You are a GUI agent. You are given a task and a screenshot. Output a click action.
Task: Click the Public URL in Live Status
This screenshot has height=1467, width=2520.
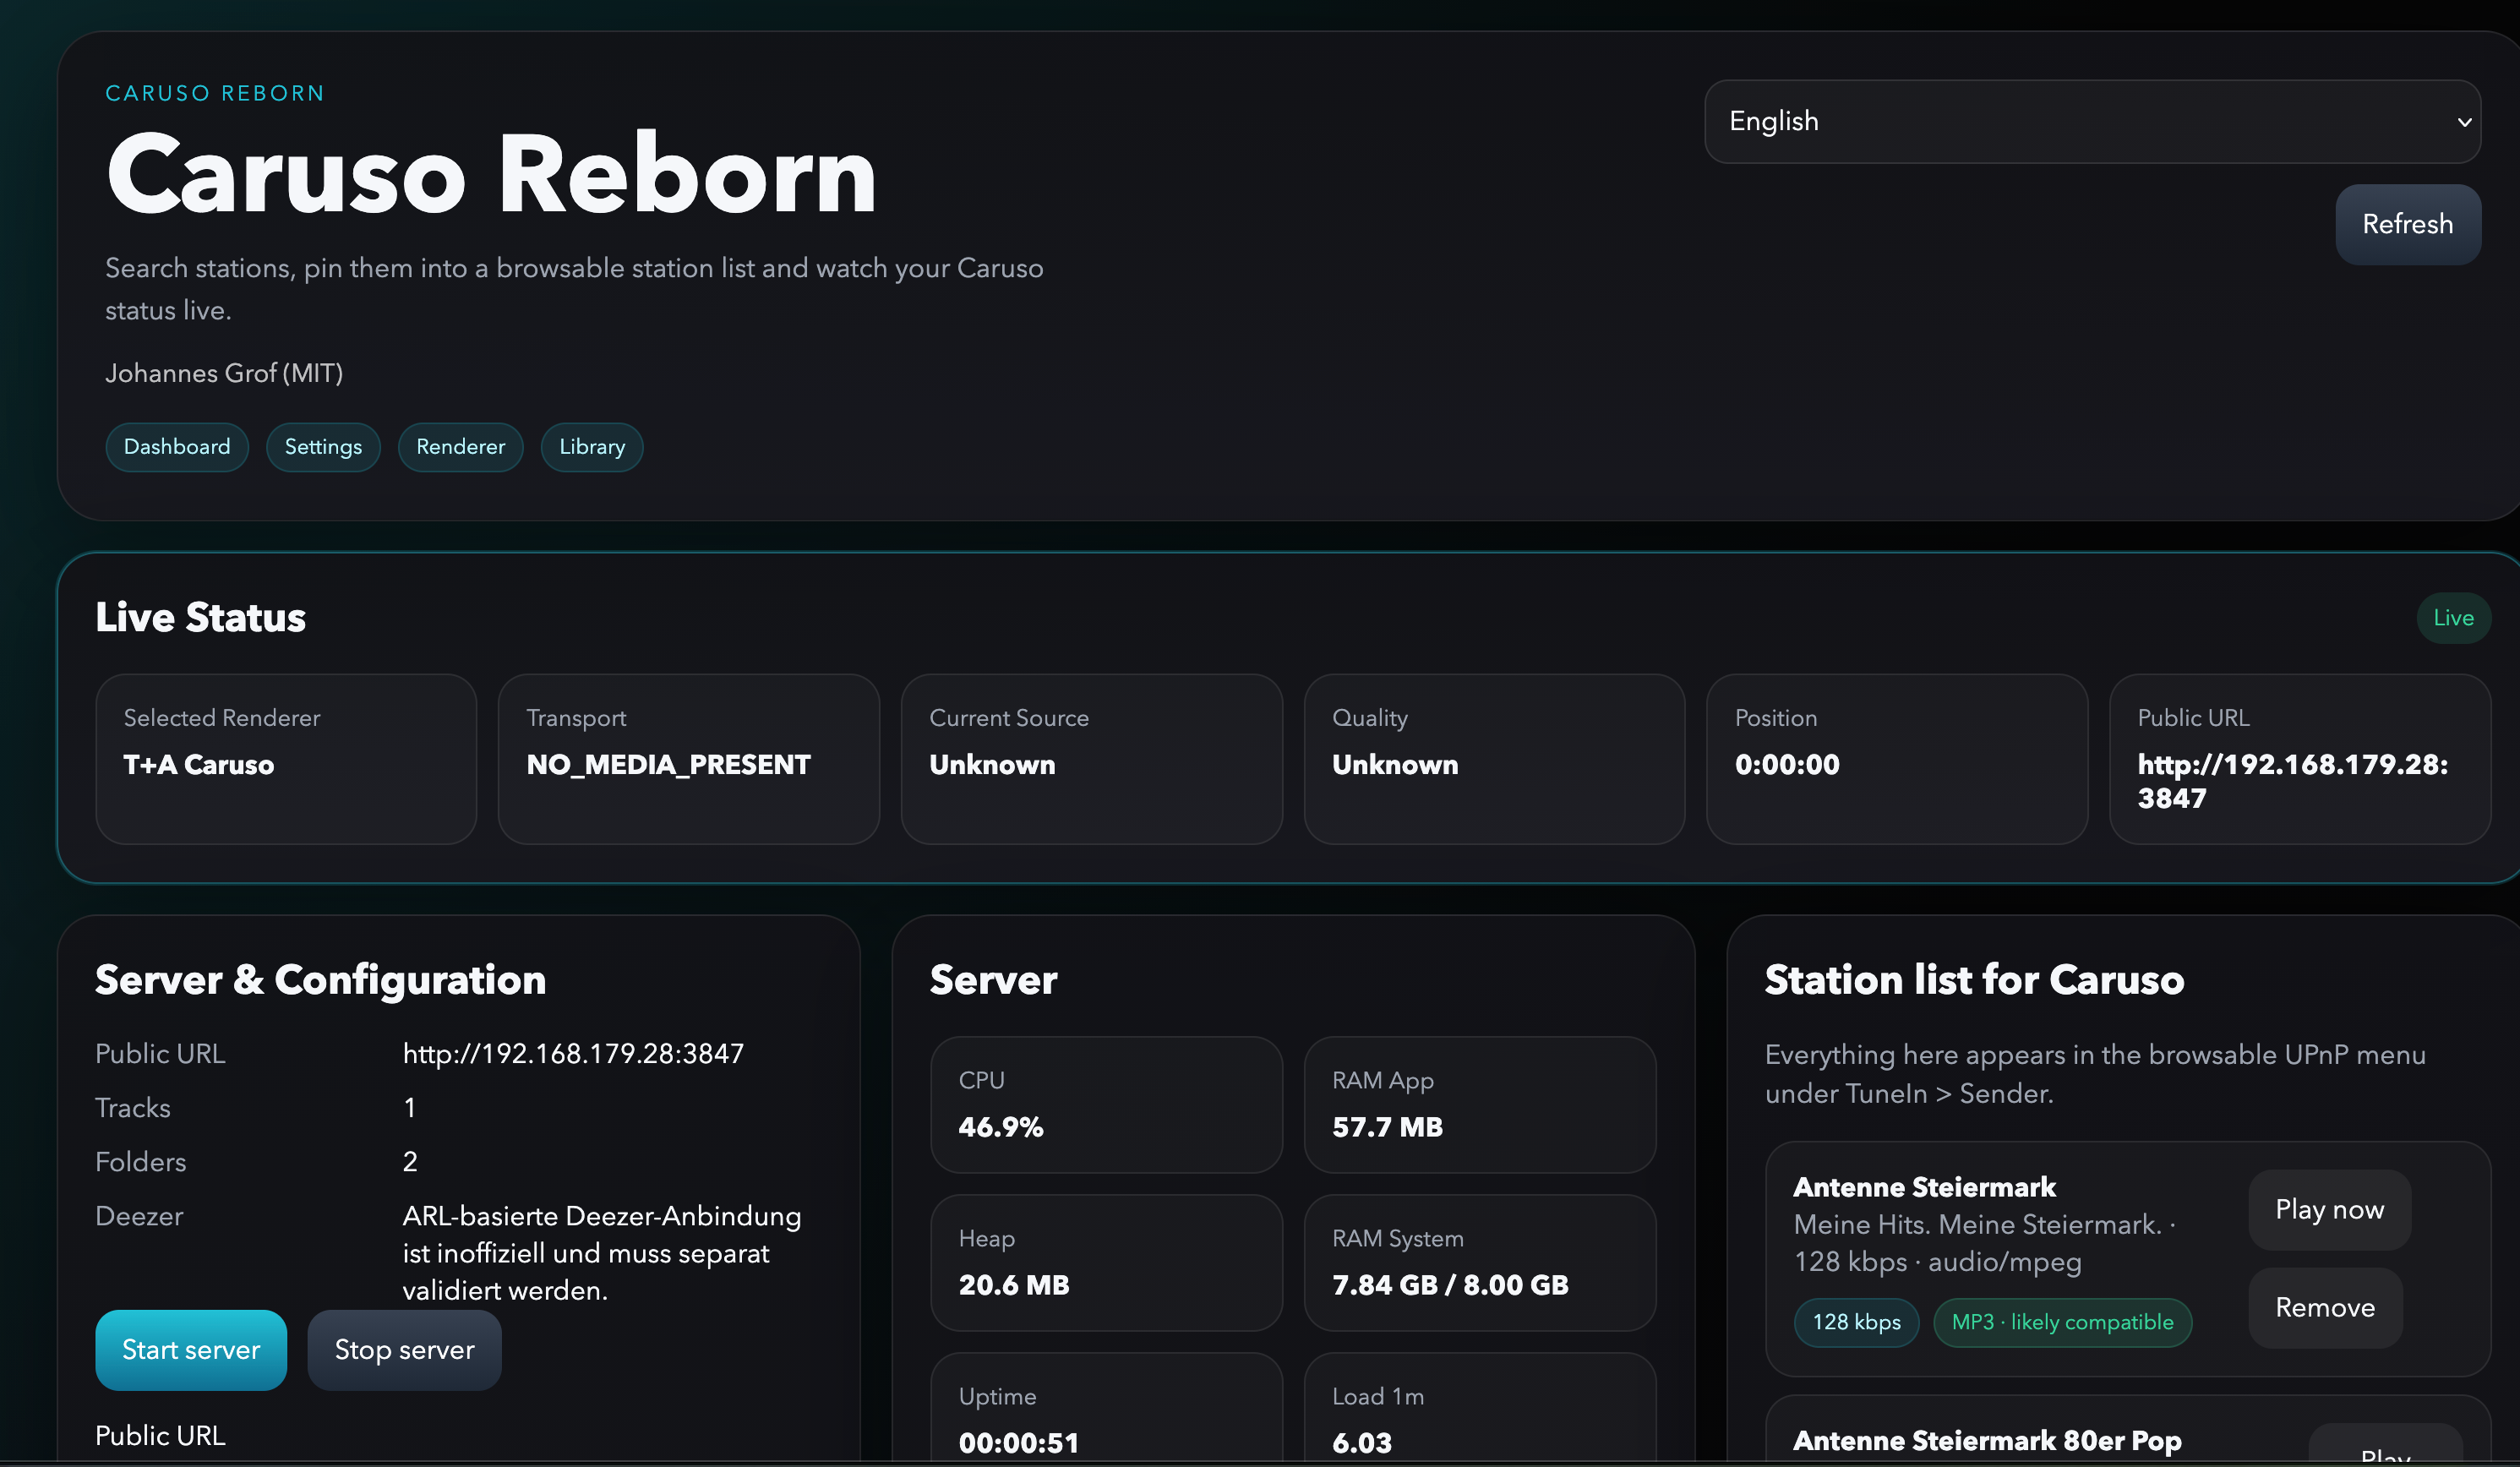[2292, 781]
